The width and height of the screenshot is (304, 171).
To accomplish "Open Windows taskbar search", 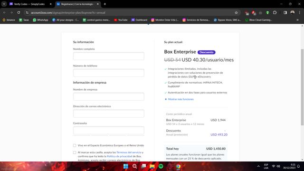I will (134, 166).
